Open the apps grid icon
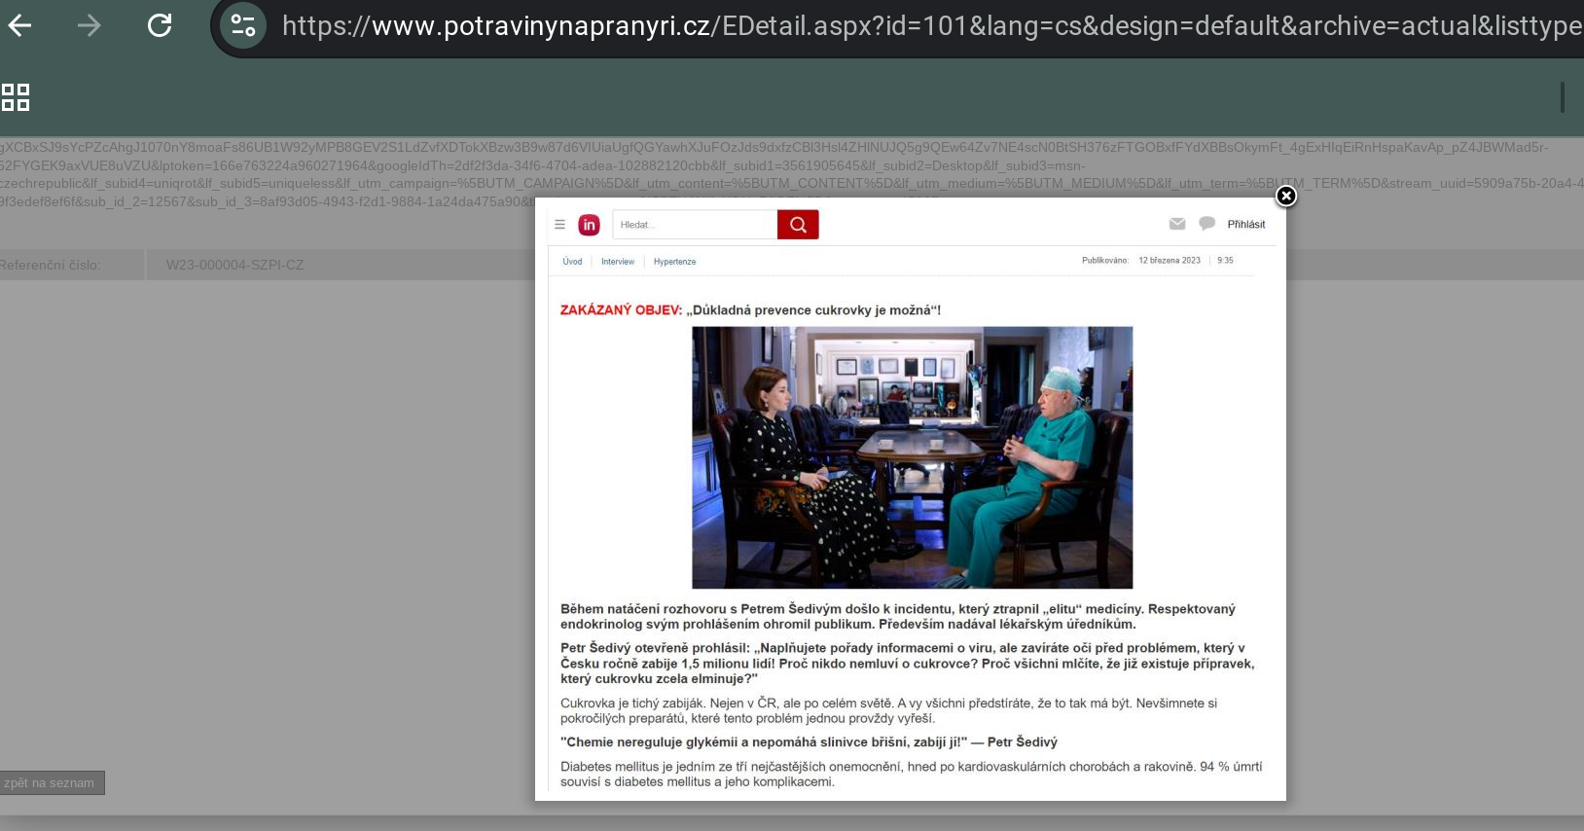 16,97
